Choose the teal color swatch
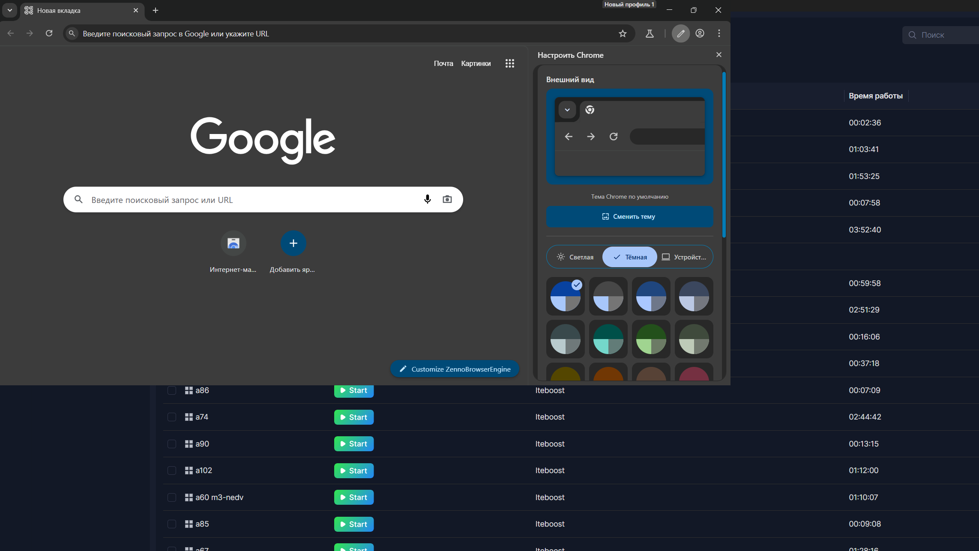 [608, 339]
